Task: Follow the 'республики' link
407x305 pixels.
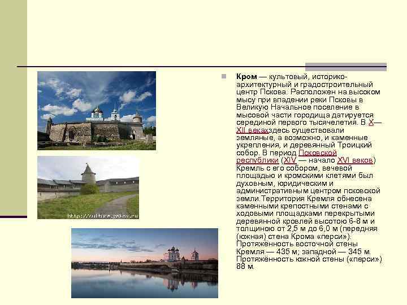Action: click(258, 160)
